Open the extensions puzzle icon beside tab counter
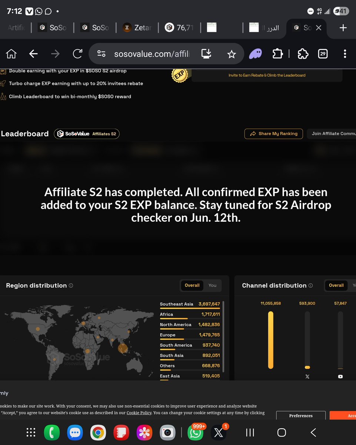The width and height of the screenshot is (356, 445). tap(303, 54)
